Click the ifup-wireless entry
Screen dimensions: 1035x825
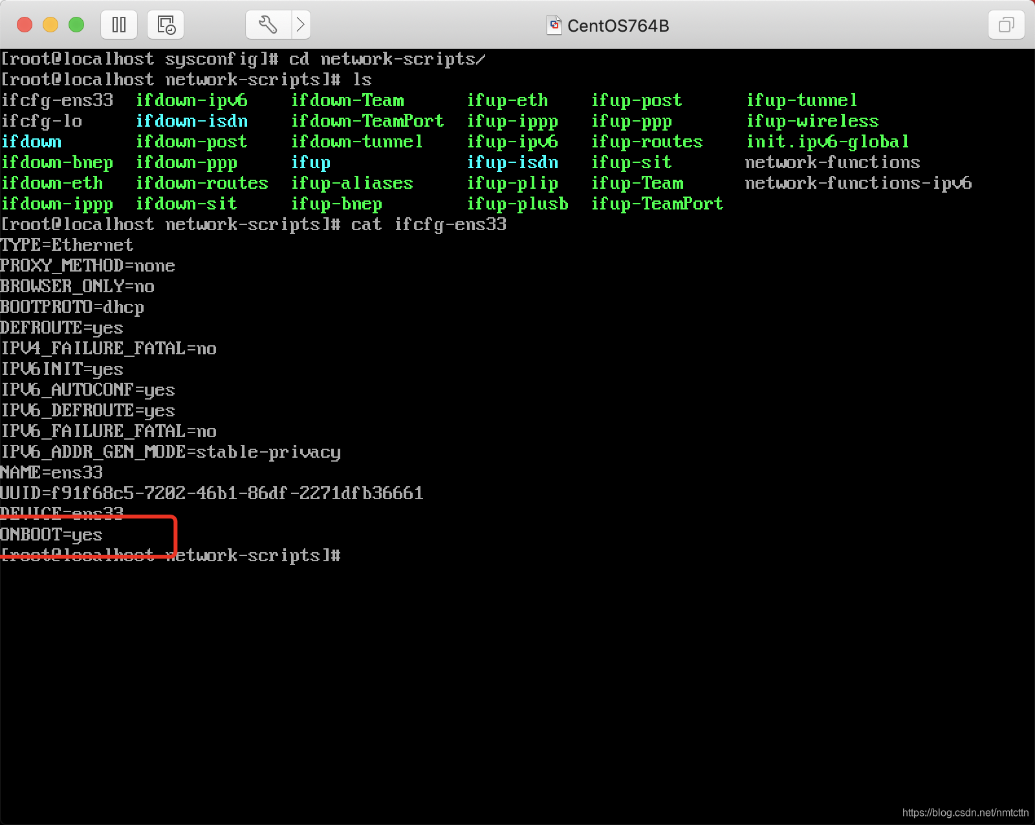coord(812,121)
